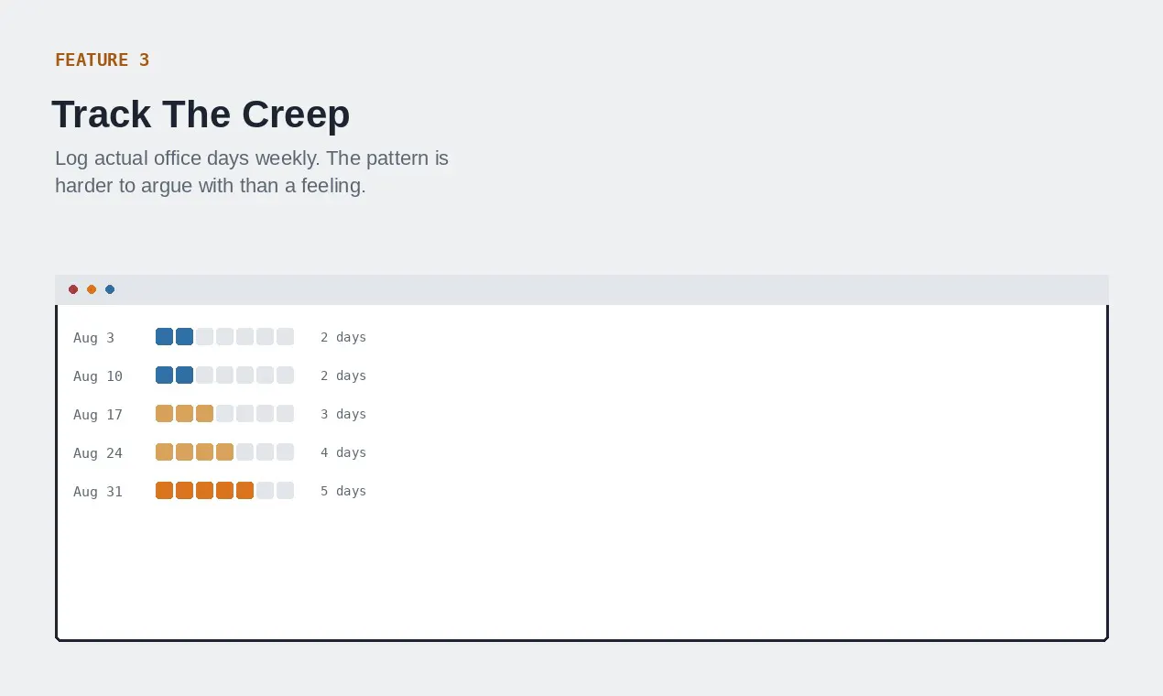The width and height of the screenshot is (1163, 696).
Task: Click the '3 days' count label
Action: tap(343, 414)
